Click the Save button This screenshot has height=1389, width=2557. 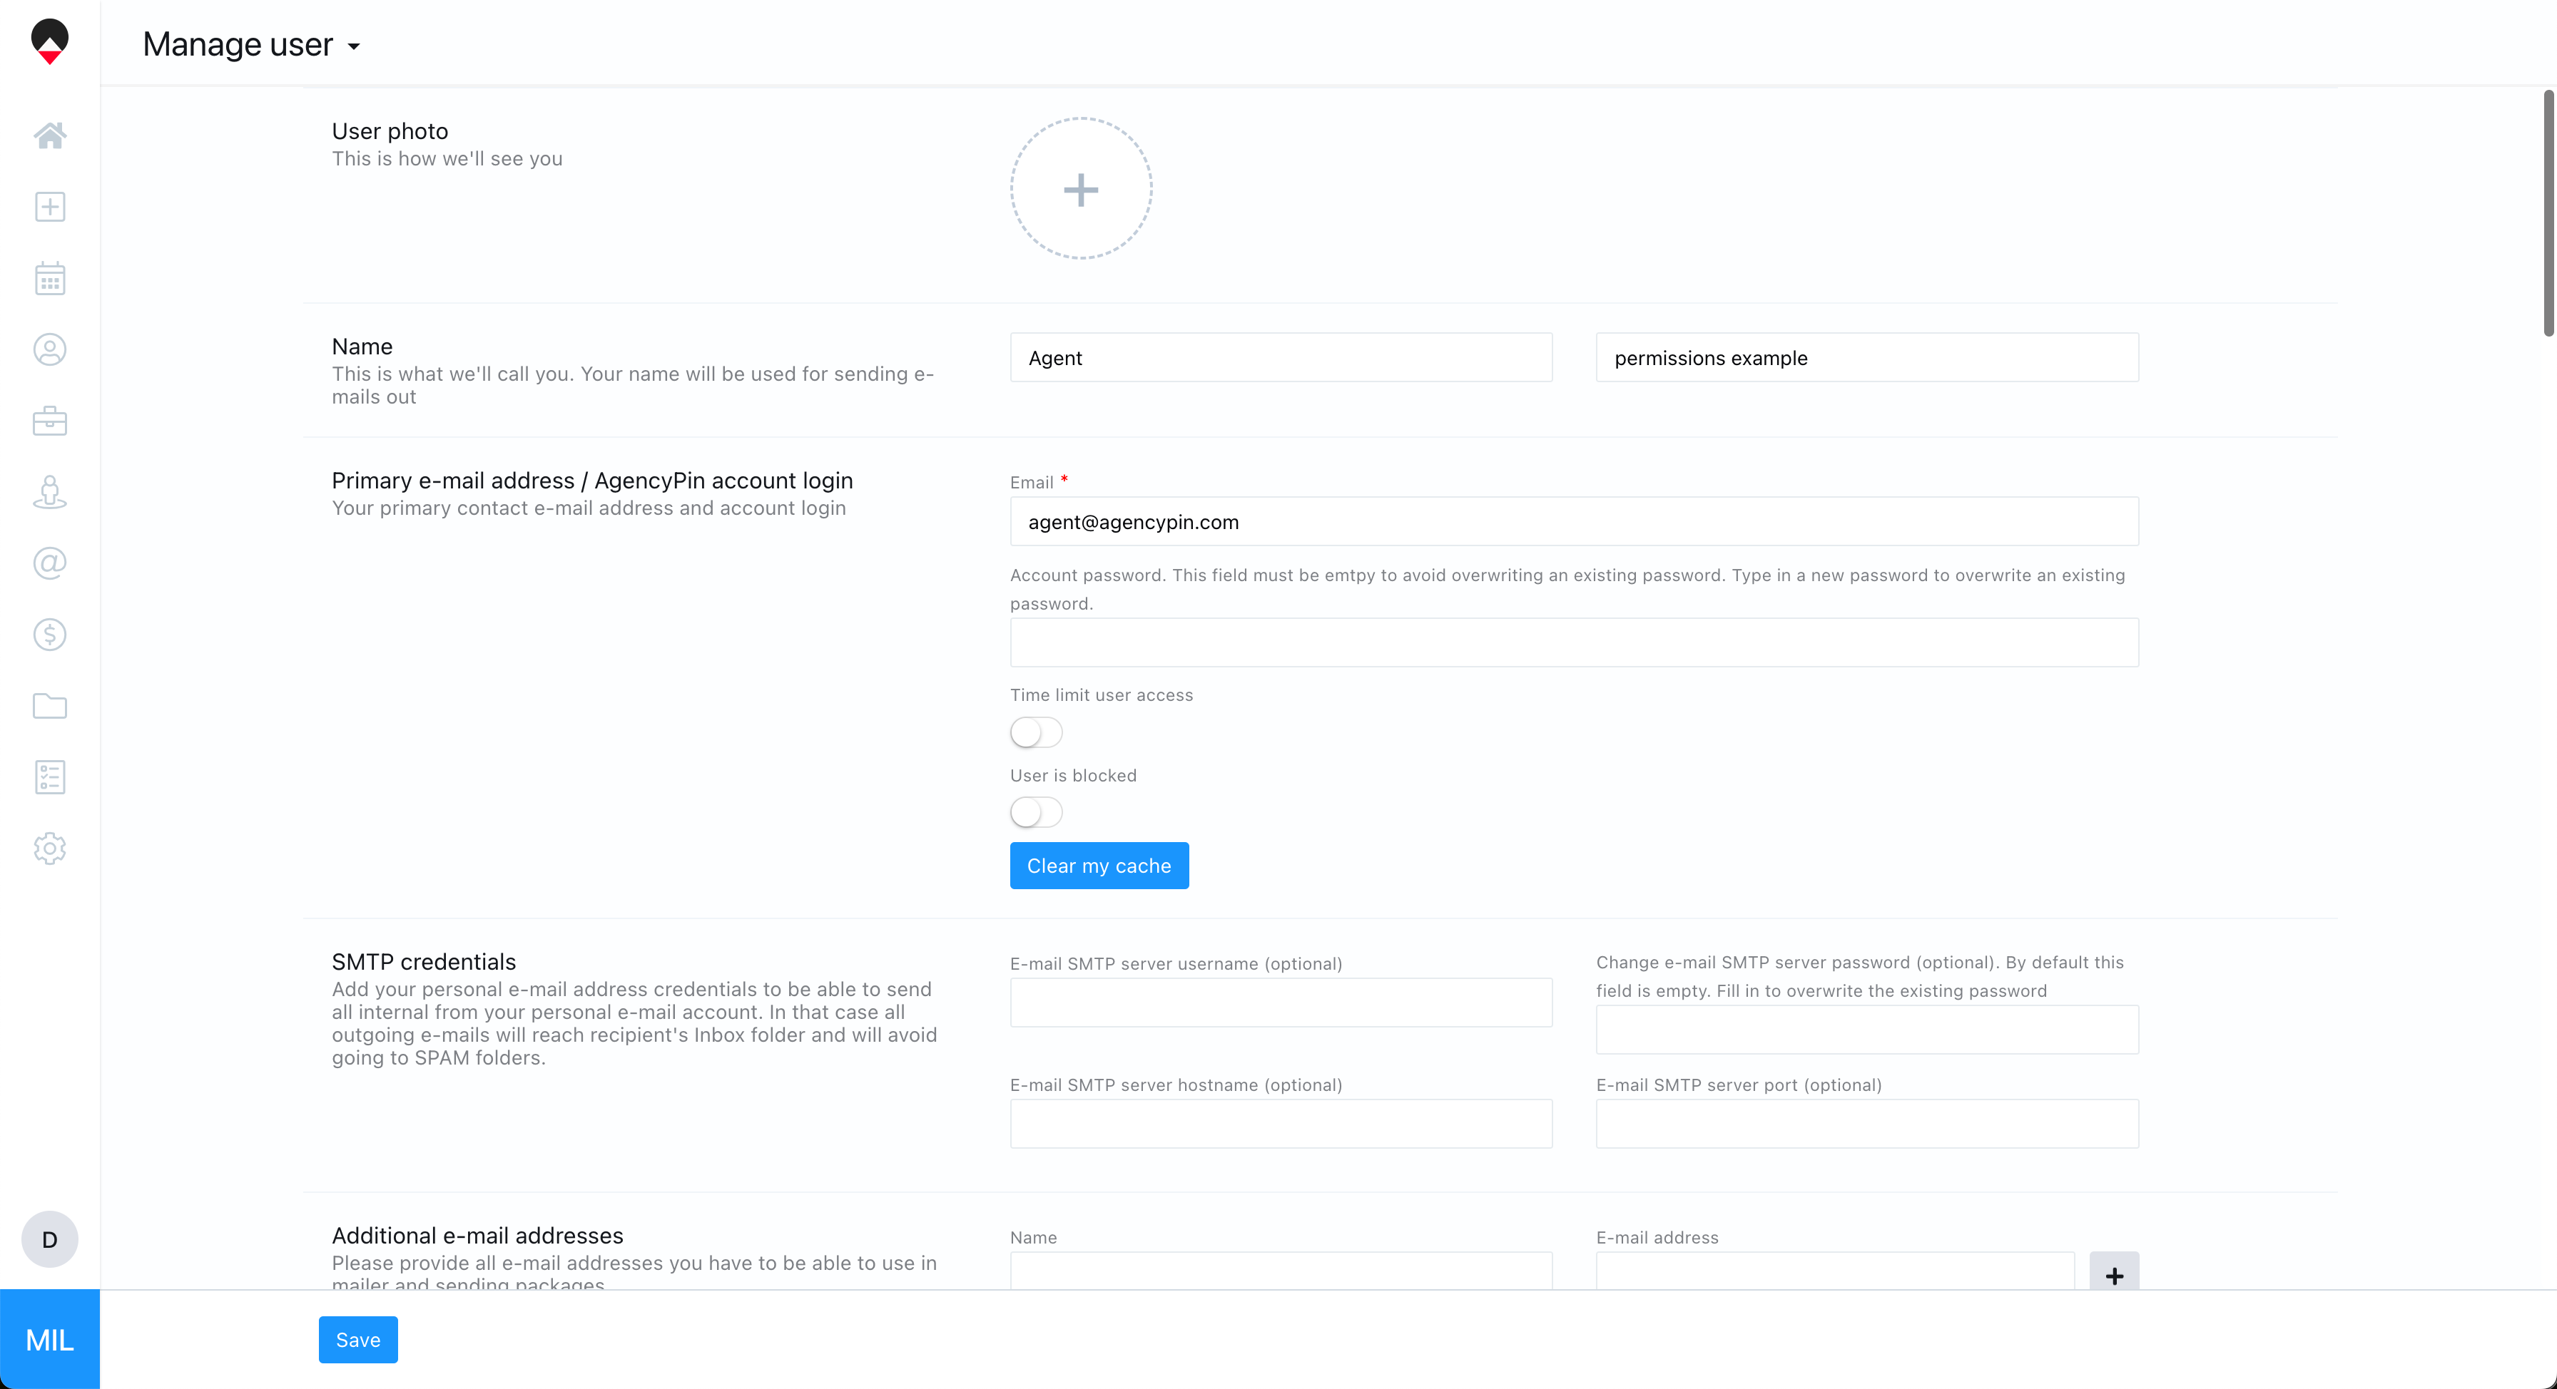coord(358,1339)
